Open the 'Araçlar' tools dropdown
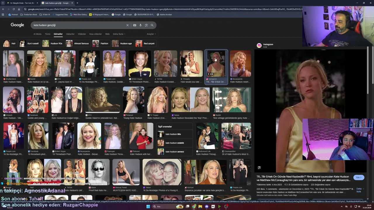The height and width of the screenshot is (210, 374). [x=151, y=34]
